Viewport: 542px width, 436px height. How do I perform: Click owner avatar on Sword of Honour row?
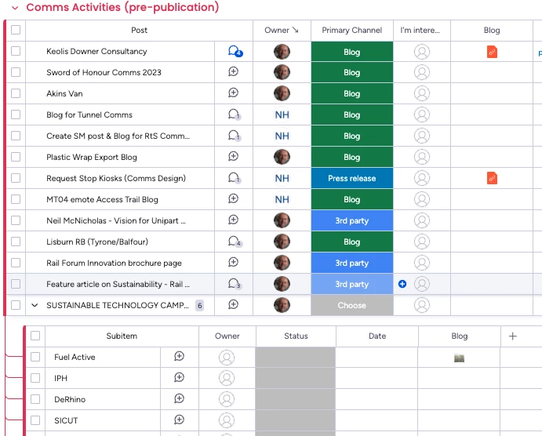tap(282, 73)
